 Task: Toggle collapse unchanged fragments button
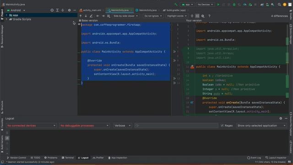pos(192,16)
